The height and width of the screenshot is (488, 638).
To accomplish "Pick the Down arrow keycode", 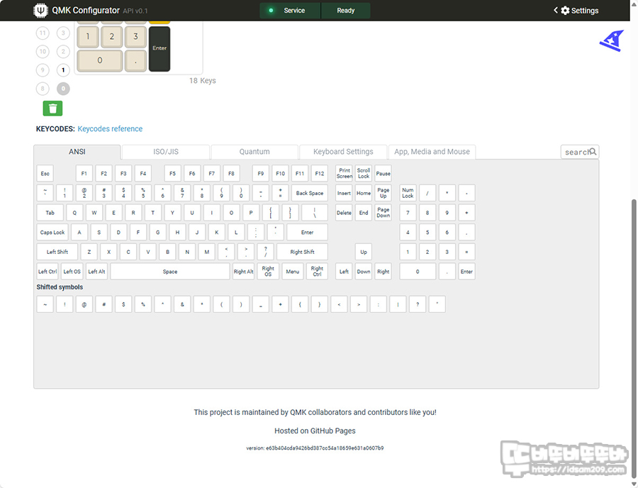I will 364,272.
